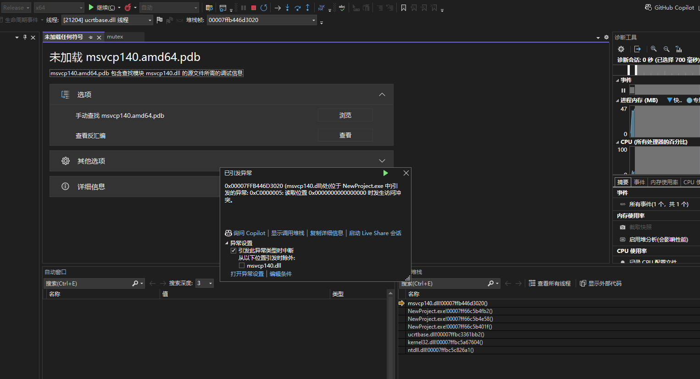The height and width of the screenshot is (379, 700).
Task: Collapse the CPU graph section in diagnostics
Action: click(x=617, y=142)
